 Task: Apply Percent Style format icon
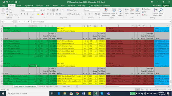coord(89,14)
